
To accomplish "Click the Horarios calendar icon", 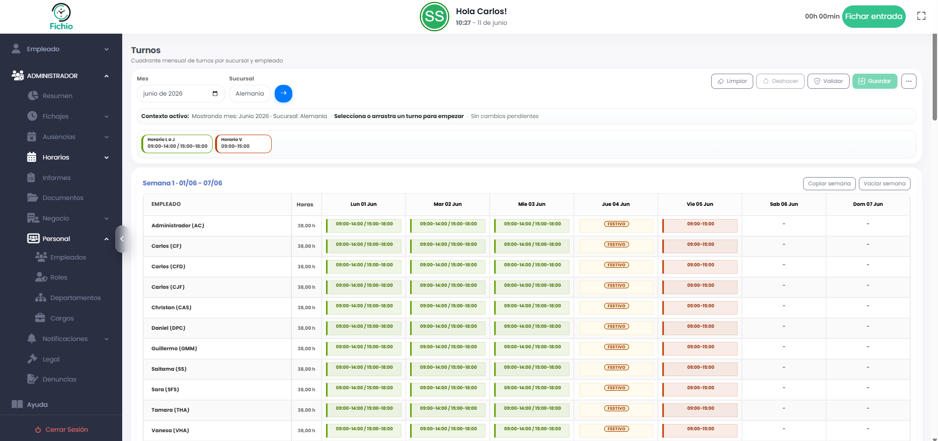I will [32, 157].
